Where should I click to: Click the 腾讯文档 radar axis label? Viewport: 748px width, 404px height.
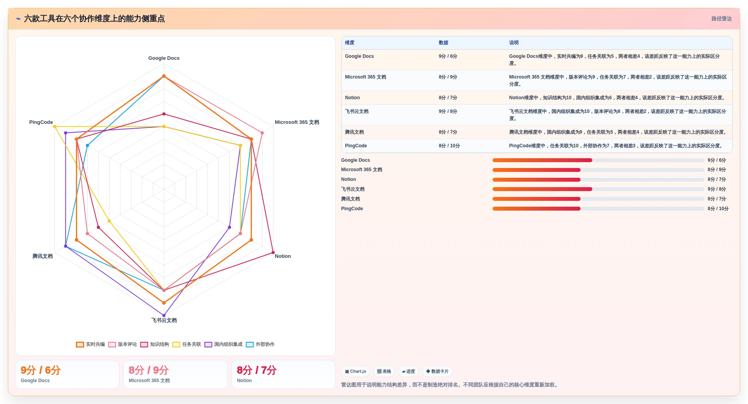point(43,256)
